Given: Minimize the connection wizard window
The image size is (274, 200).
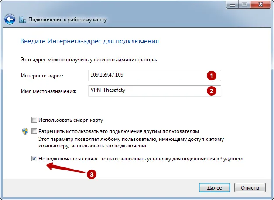Looking at the screenshot, I should 233,4.
